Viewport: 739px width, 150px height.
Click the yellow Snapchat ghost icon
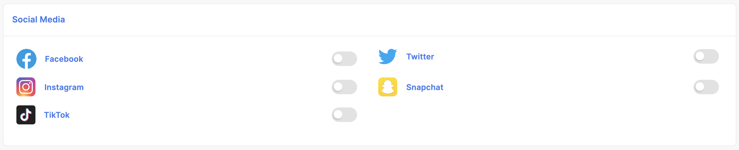tap(387, 87)
